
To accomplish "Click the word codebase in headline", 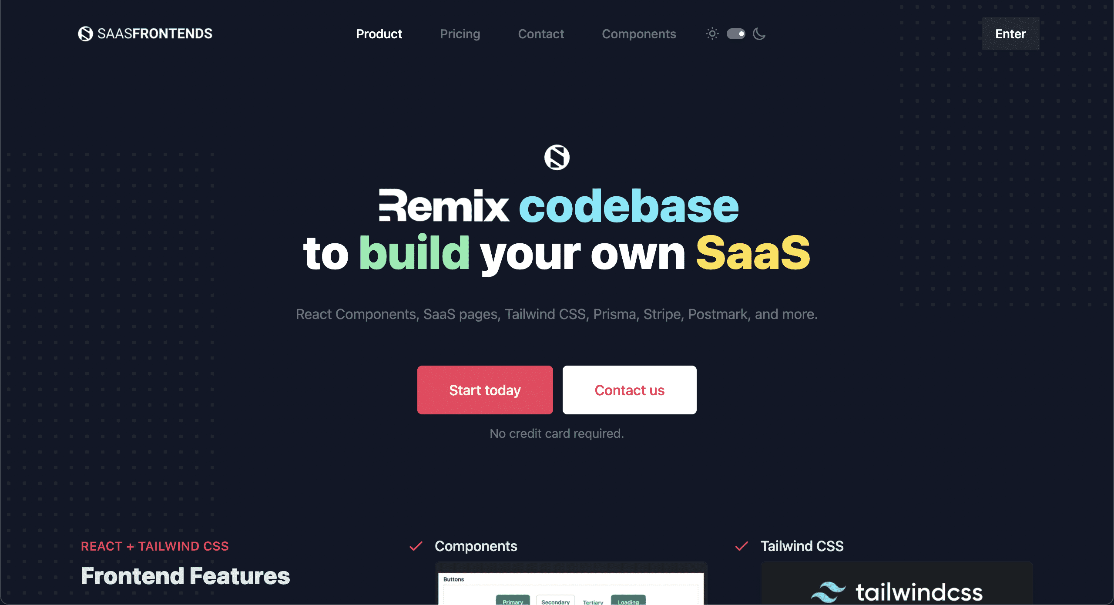I will point(629,206).
